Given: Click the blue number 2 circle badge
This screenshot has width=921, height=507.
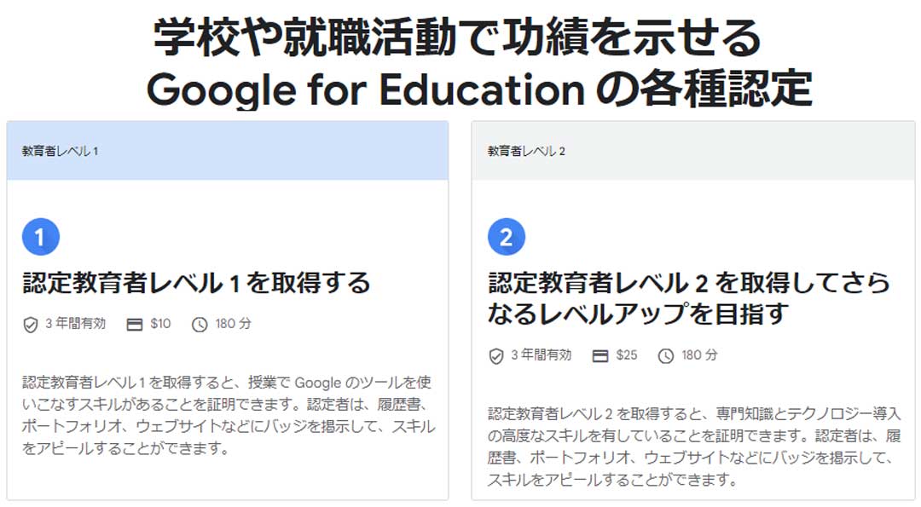Looking at the screenshot, I should 507,237.
